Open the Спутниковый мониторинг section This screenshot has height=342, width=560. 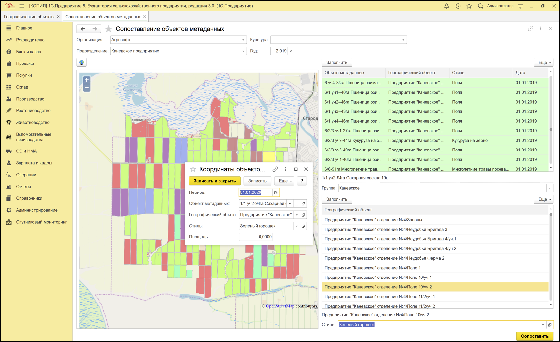(x=41, y=222)
